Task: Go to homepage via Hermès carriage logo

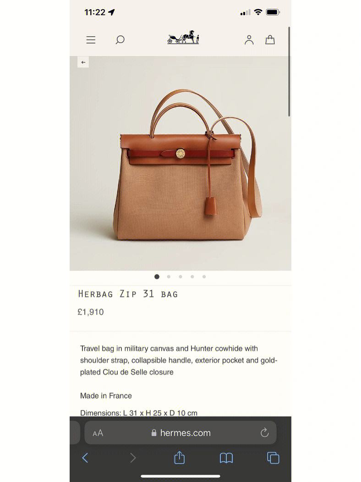Action: click(183, 38)
